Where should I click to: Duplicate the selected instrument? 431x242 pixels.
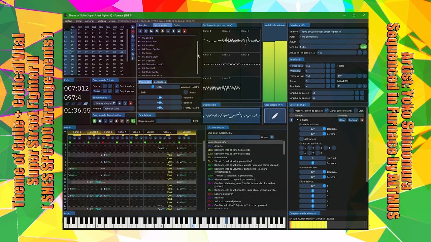146,31
